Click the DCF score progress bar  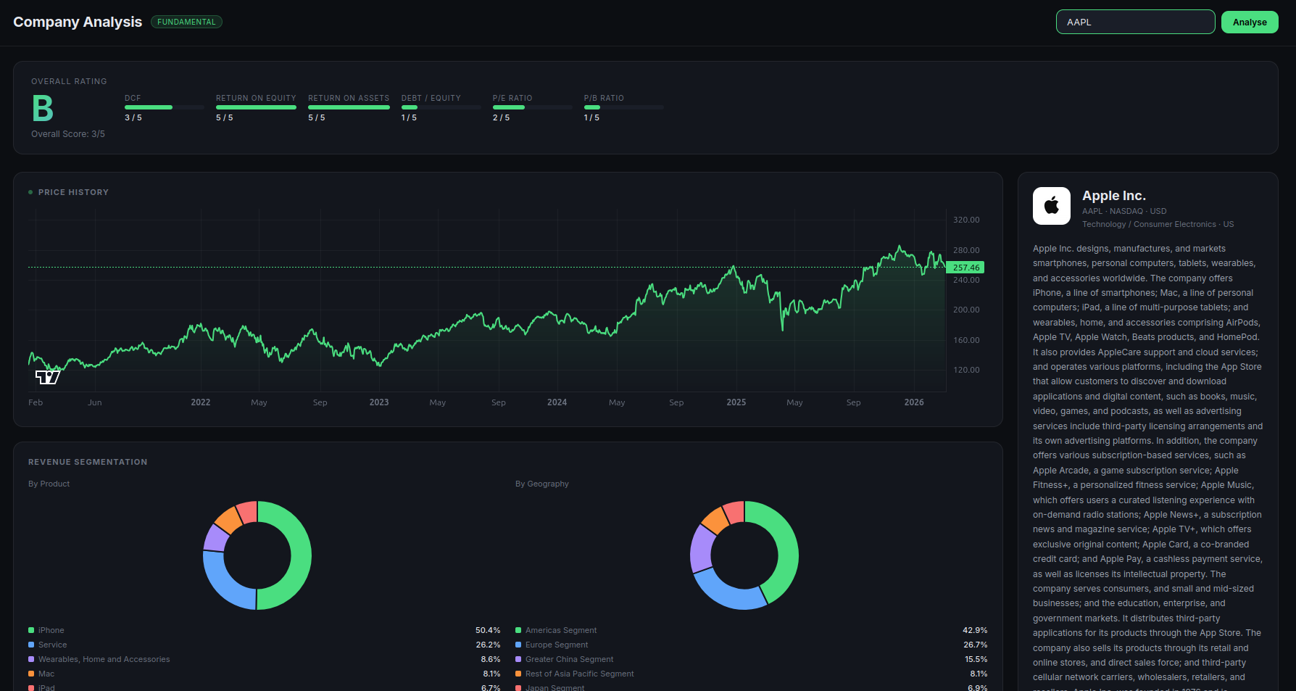point(164,107)
